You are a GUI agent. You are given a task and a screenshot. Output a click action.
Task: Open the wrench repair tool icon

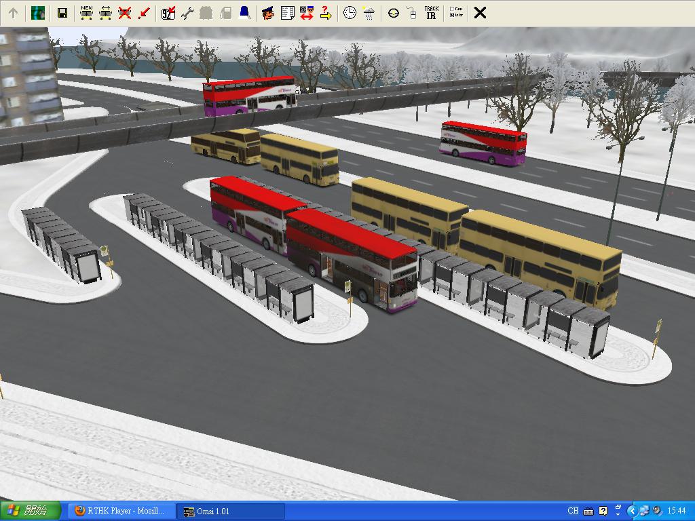click(187, 13)
